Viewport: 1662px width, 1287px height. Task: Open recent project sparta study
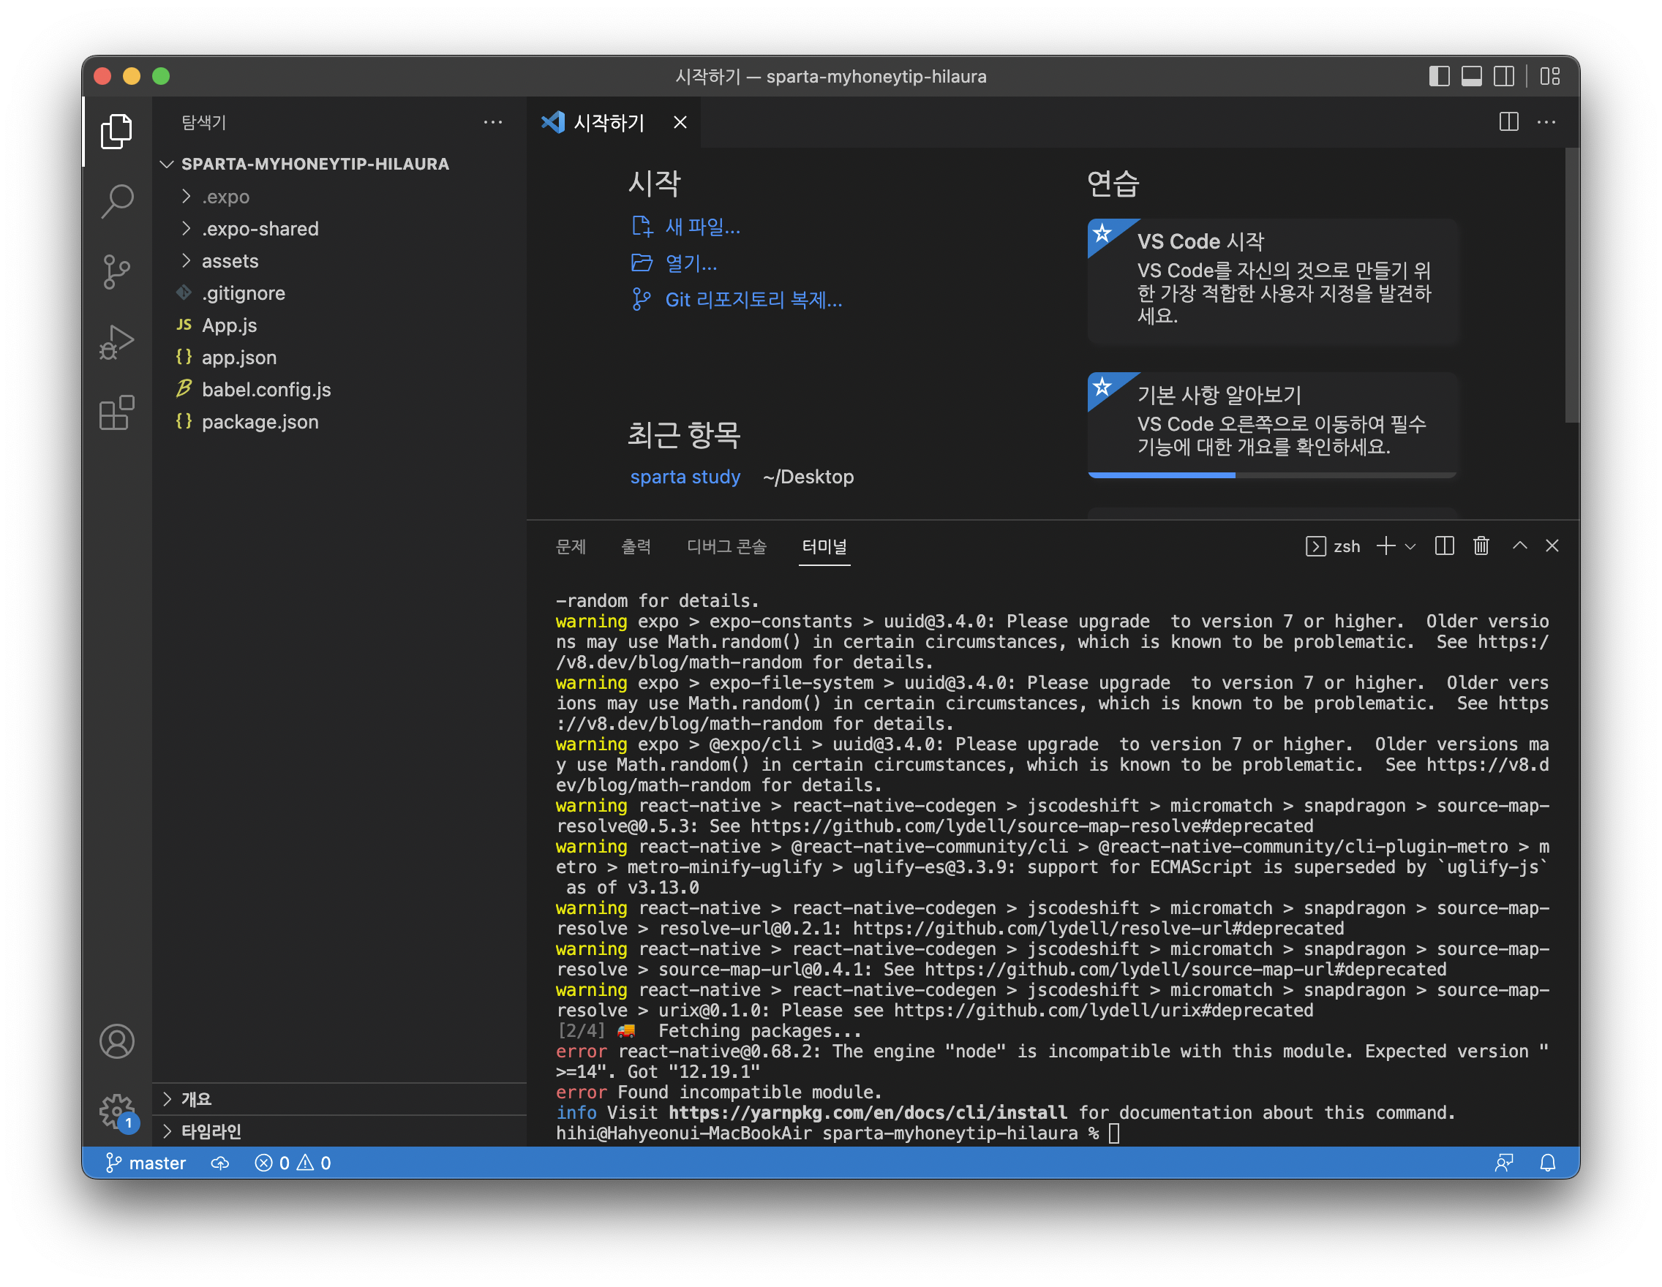[x=685, y=477]
